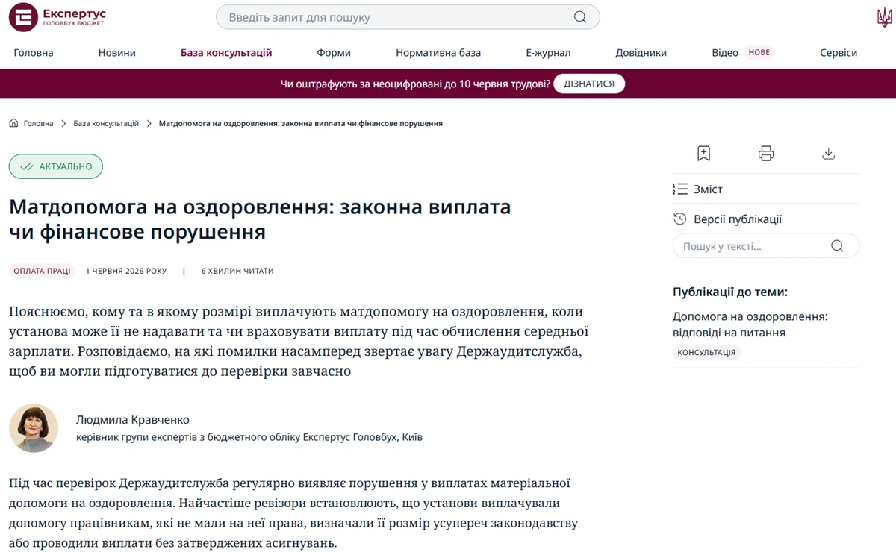896x552 pixels.
Task: Click the 6 ХВИЛИН ЧИТАТИ label
Action: [x=237, y=271]
